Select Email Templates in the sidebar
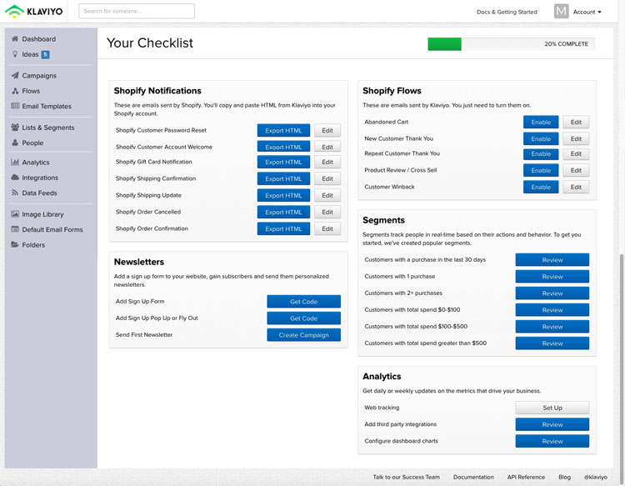The height and width of the screenshot is (486, 625). tap(47, 106)
